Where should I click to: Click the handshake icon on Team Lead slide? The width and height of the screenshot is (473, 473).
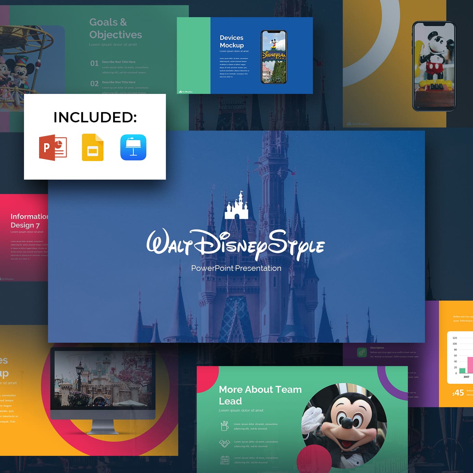[225, 444]
